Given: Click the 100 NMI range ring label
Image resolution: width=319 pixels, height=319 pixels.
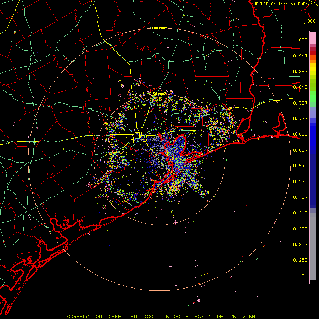Looking at the screenshot, I should [159, 28].
